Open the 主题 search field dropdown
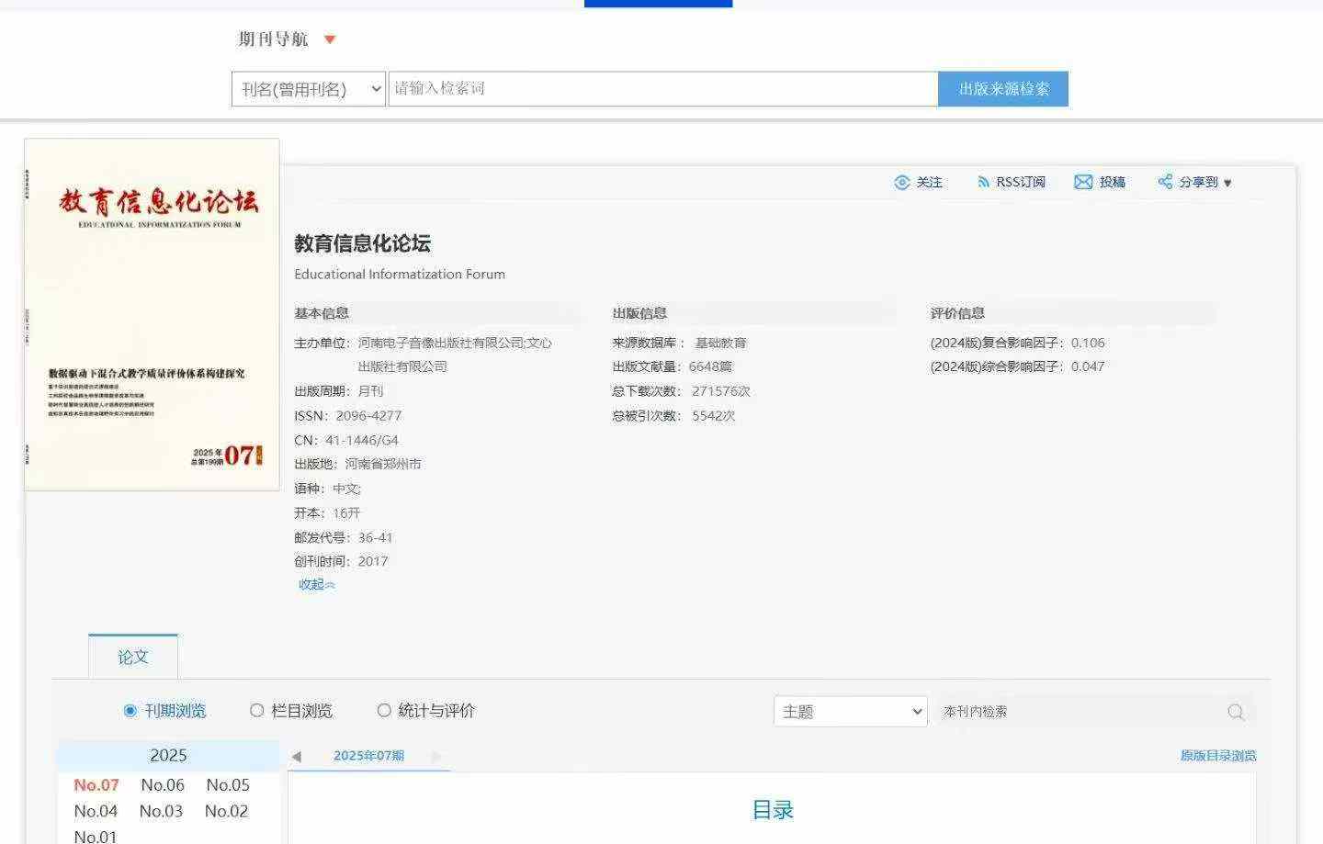This screenshot has width=1323, height=844. 850,712
